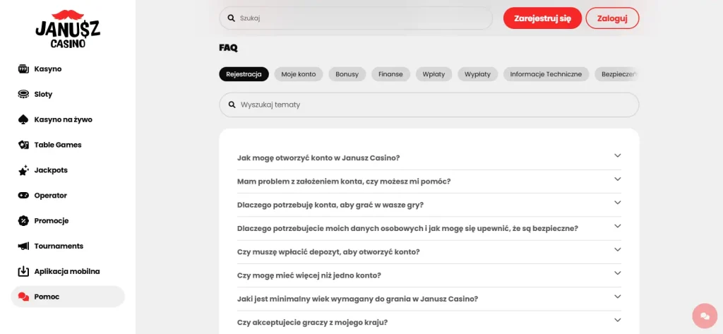
Task: Expand chevron for 'Czy muszę wpłacić depozyt'
Action: tap(617, 249)
